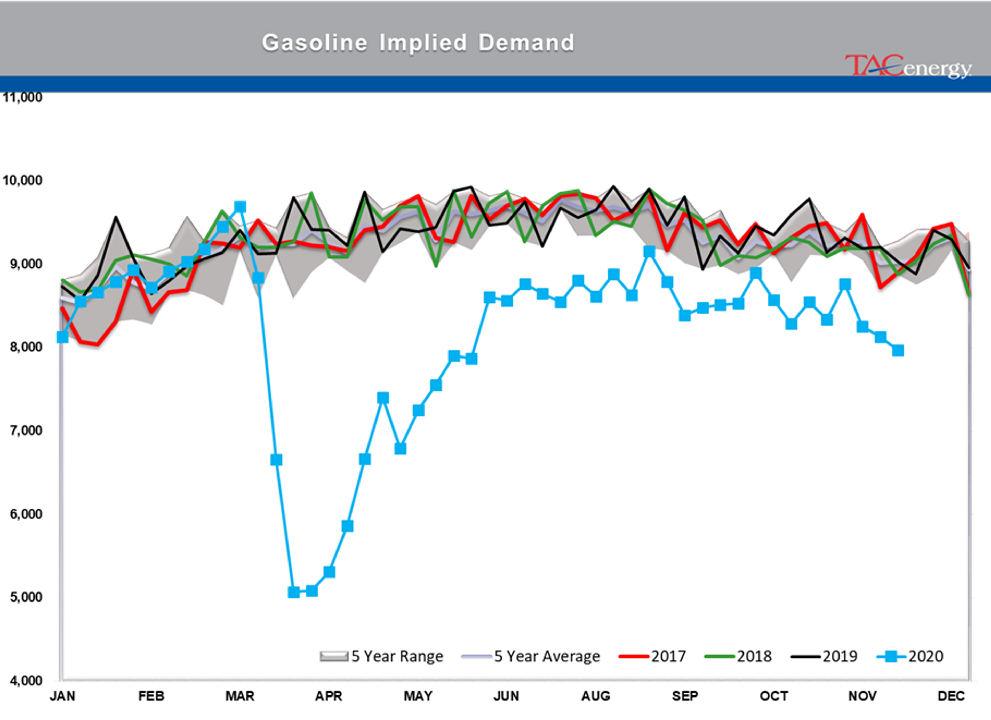Click the NOV x-axis label
This screenshot has height=720, width=991.
tap(862, 695)
